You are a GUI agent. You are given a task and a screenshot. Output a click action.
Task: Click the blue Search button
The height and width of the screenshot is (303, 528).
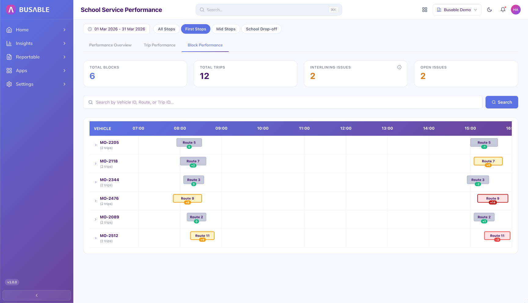point(502,102)
